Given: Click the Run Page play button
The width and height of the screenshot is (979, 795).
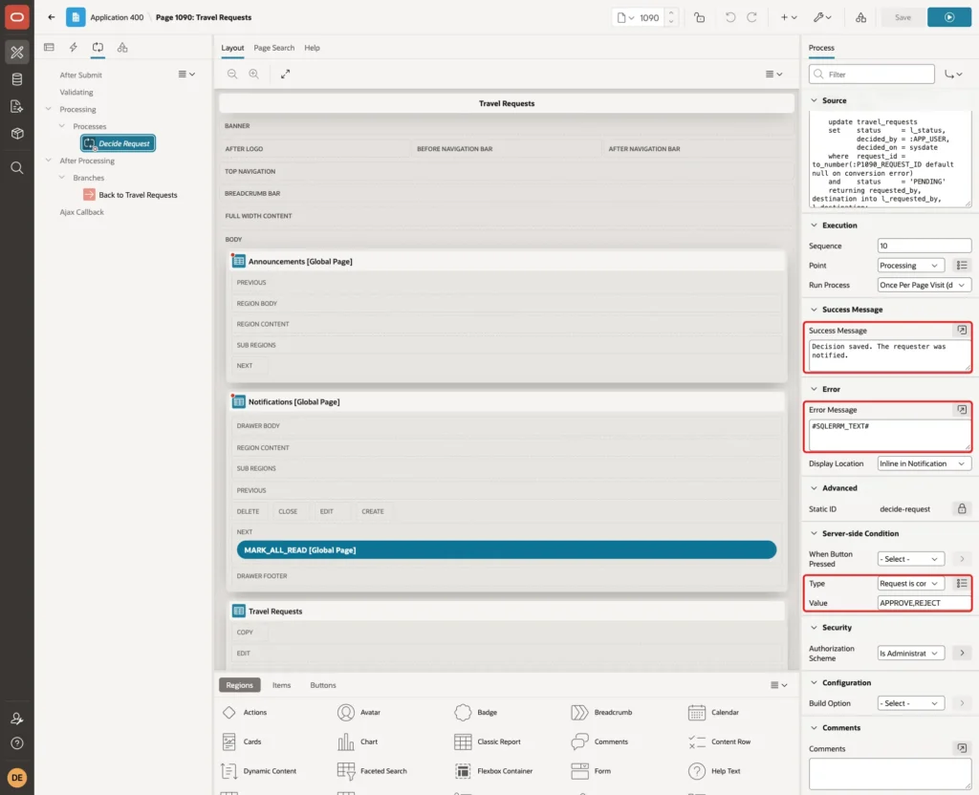Looking at the screenshot, I should 948,17.
